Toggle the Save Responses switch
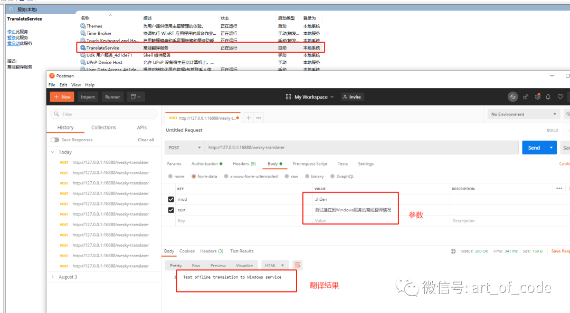 (55, 140)
